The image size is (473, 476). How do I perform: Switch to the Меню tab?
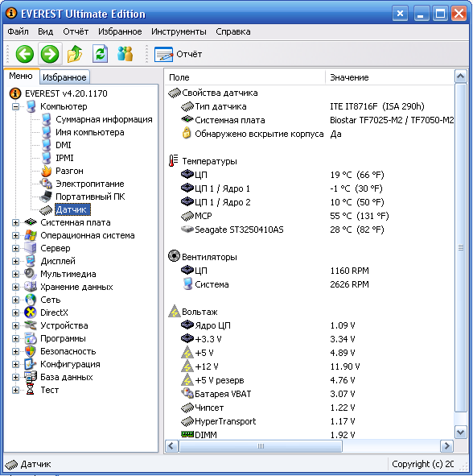coord(21,76)
